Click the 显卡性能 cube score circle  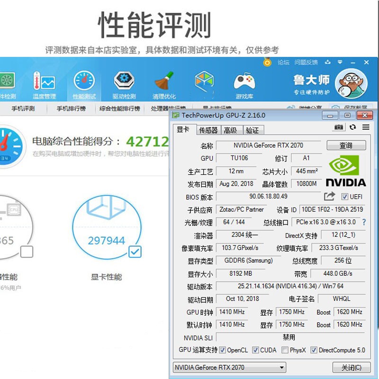tap(107, 227)
